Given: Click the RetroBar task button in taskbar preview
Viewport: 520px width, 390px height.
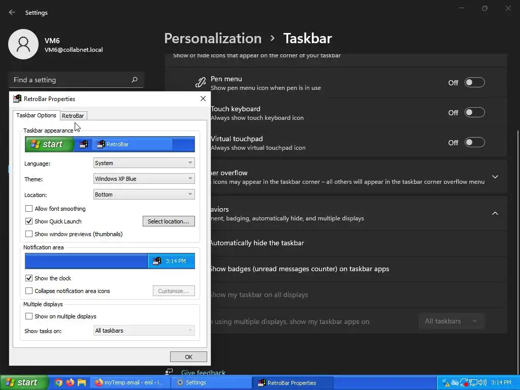Looking at the screenshot, I should pos(133,144).
